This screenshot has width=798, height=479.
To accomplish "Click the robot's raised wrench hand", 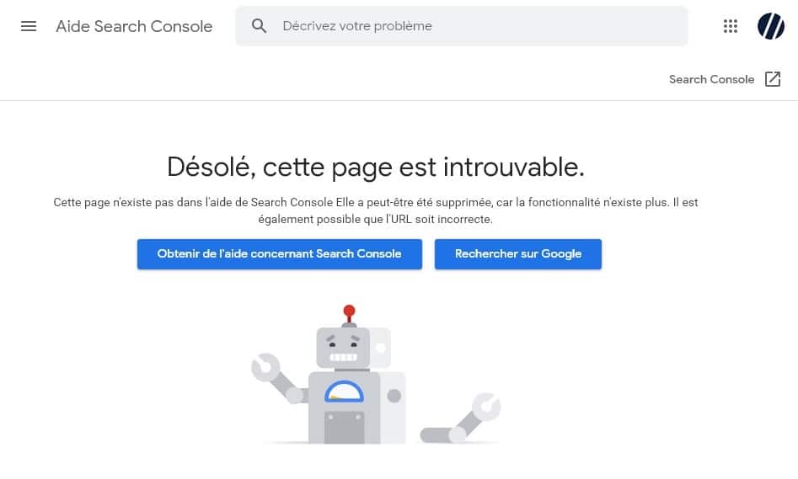I will tap(265, 366).
